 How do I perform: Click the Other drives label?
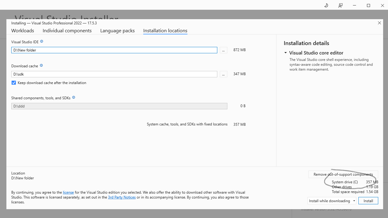[342, 187]
